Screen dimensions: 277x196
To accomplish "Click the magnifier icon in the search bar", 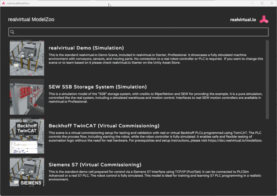I will [12, 32].
